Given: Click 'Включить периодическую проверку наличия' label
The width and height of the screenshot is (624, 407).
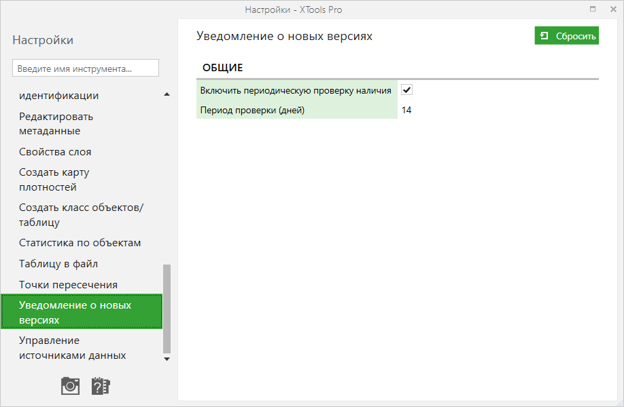Looking at the screenshot, I should pyautogui.click(x=296, y=90).
